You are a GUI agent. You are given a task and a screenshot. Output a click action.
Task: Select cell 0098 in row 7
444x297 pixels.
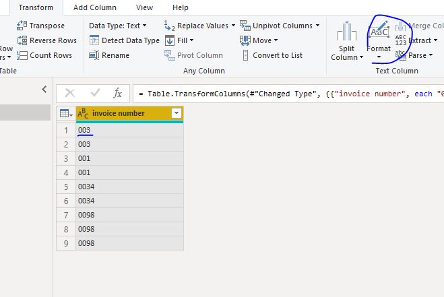pos(129,216)
